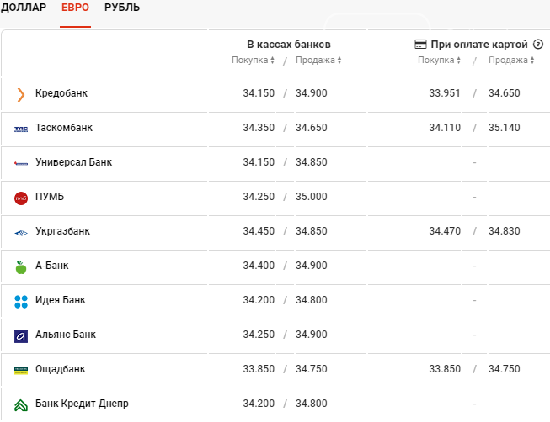This screenshot has width=550, height=422.
Task: Click the Идея Банк blue dots logo
Action: (x=21, y=301)
